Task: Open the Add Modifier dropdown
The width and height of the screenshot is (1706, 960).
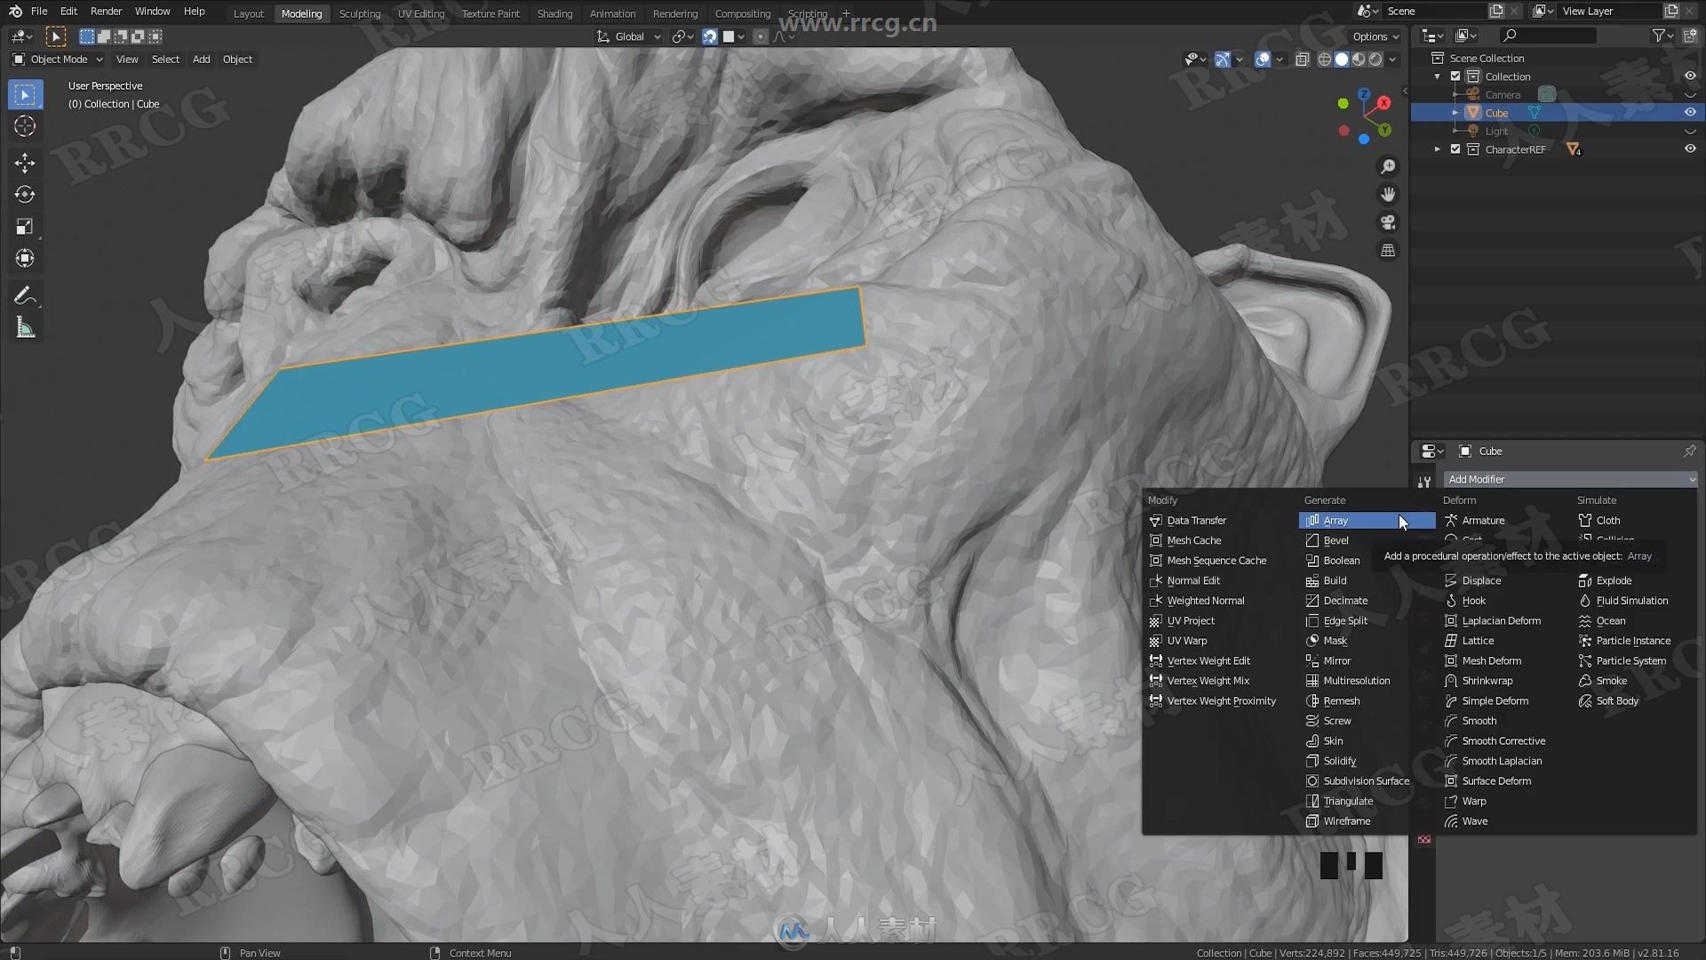Action: pos(1570,480)
